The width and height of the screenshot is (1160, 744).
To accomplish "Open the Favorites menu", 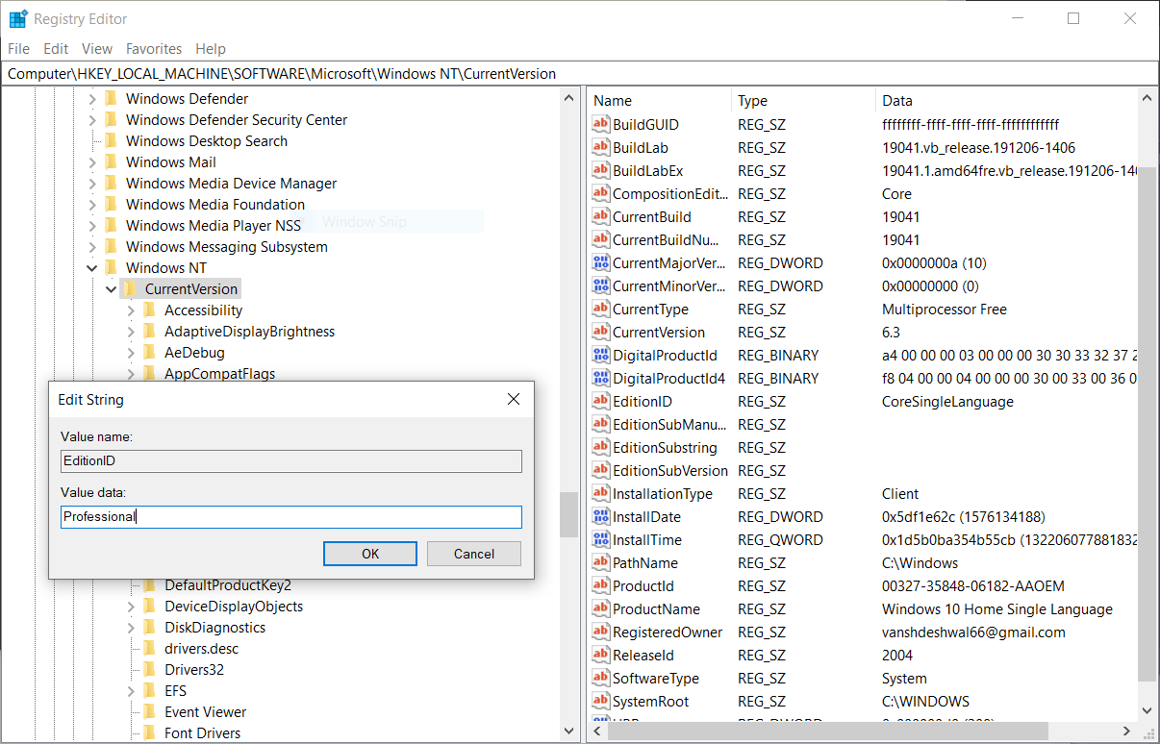I will coord(154,48).
